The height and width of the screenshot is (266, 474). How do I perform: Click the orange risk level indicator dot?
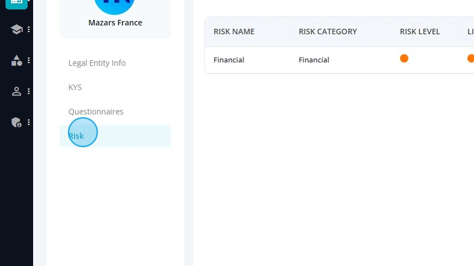(x=404, y=58)
